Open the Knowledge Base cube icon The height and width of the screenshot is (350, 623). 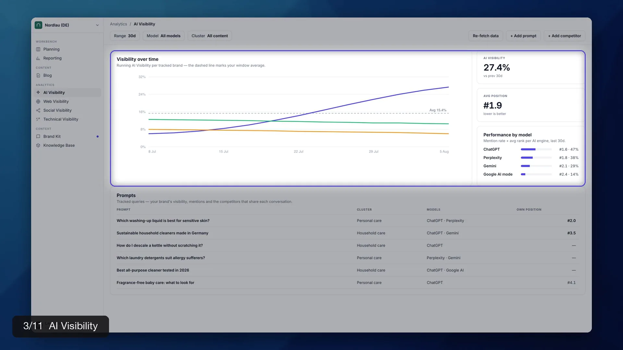(38, 146)
